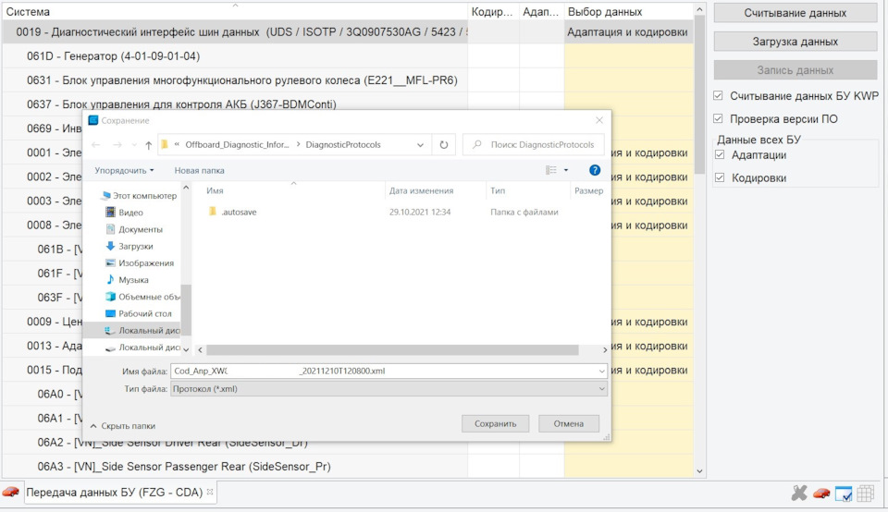Open the Упорядочить dropdown menu
Image resolution: width=888 pixels, height=512 pixels.
click(124, 170)
